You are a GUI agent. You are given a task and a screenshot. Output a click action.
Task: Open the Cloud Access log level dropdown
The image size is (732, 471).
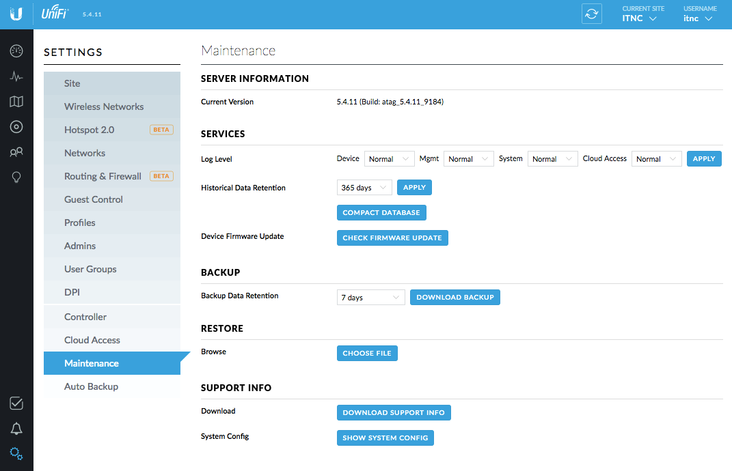656,159
